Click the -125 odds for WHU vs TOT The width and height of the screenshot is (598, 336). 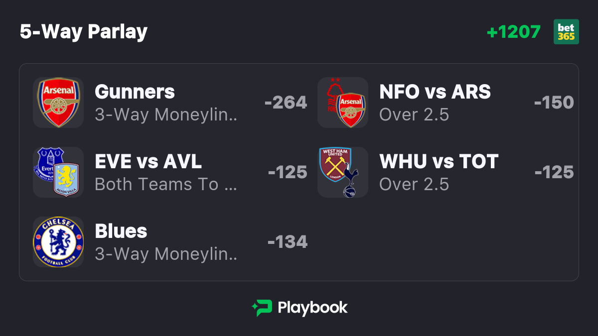(x=554, y=172)
